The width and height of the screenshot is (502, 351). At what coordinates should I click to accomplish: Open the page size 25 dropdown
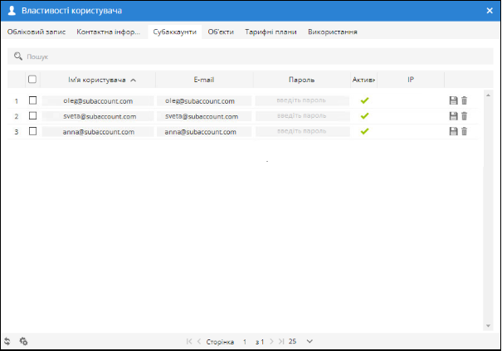click(x=309, y=341)
